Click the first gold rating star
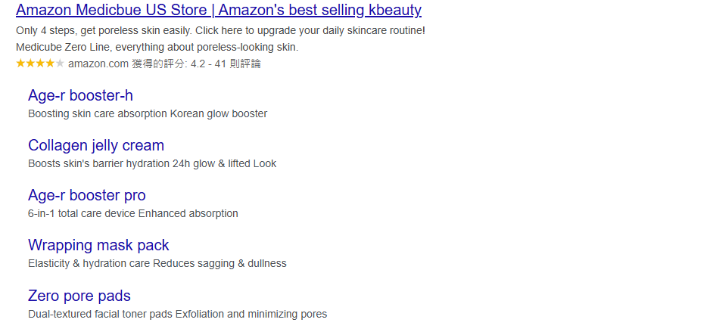This screenshot has width=716, height=335. (x=20, y=64)
